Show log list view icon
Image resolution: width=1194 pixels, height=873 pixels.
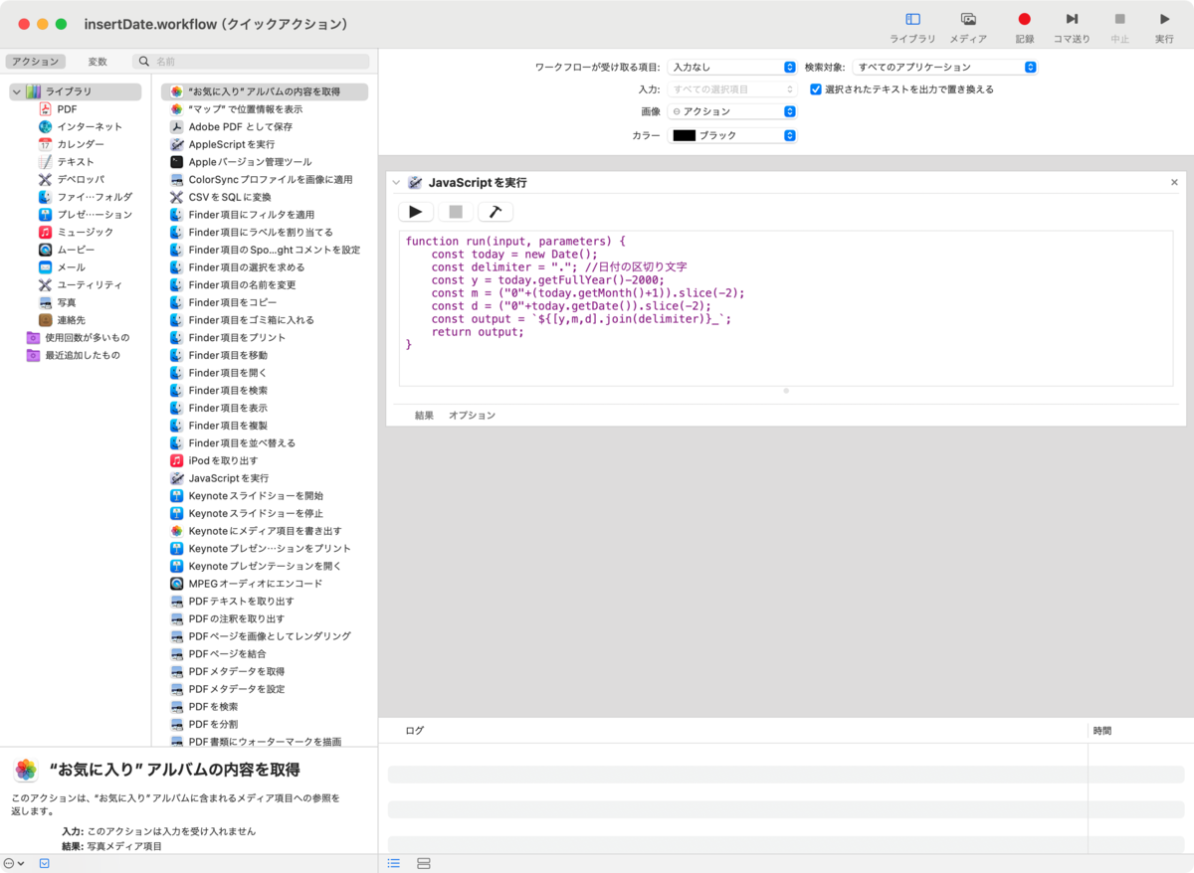(394, 863)
